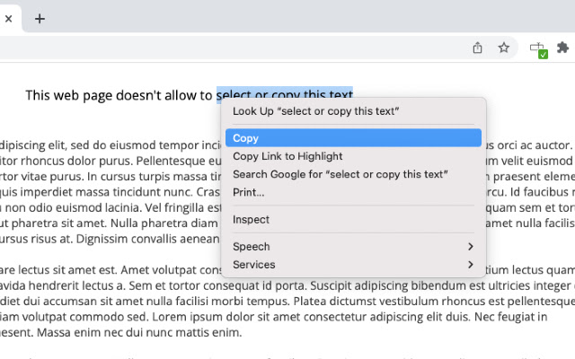Open the extension with green checkmark badge
Screen dimensions: 575x359
tap(538, 49)
